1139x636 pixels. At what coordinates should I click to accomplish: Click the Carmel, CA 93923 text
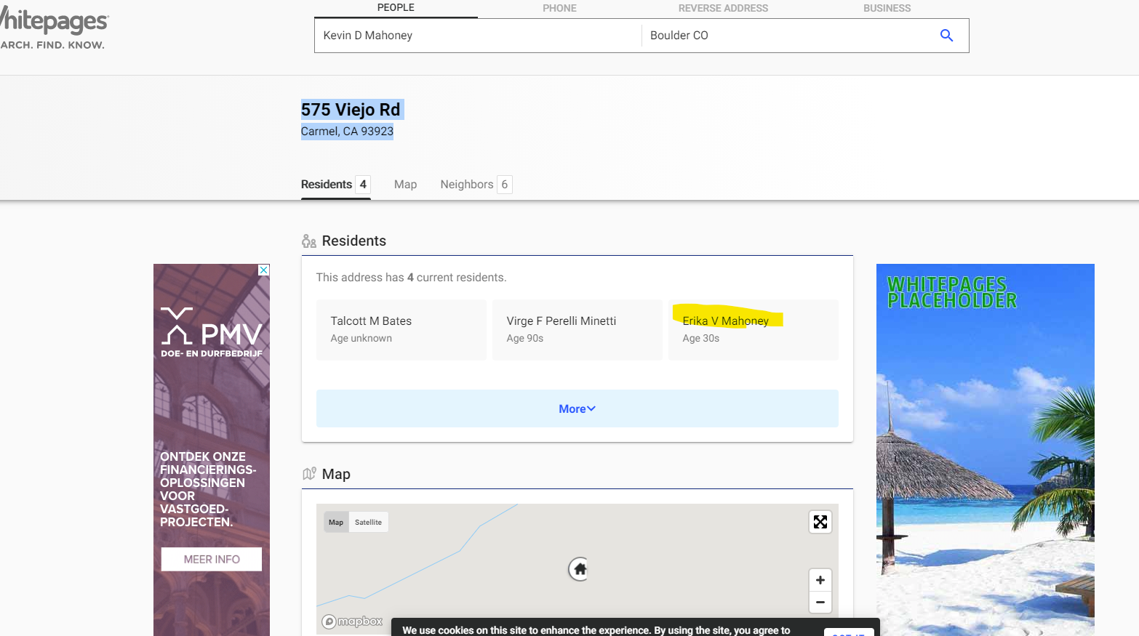(347, 132)
